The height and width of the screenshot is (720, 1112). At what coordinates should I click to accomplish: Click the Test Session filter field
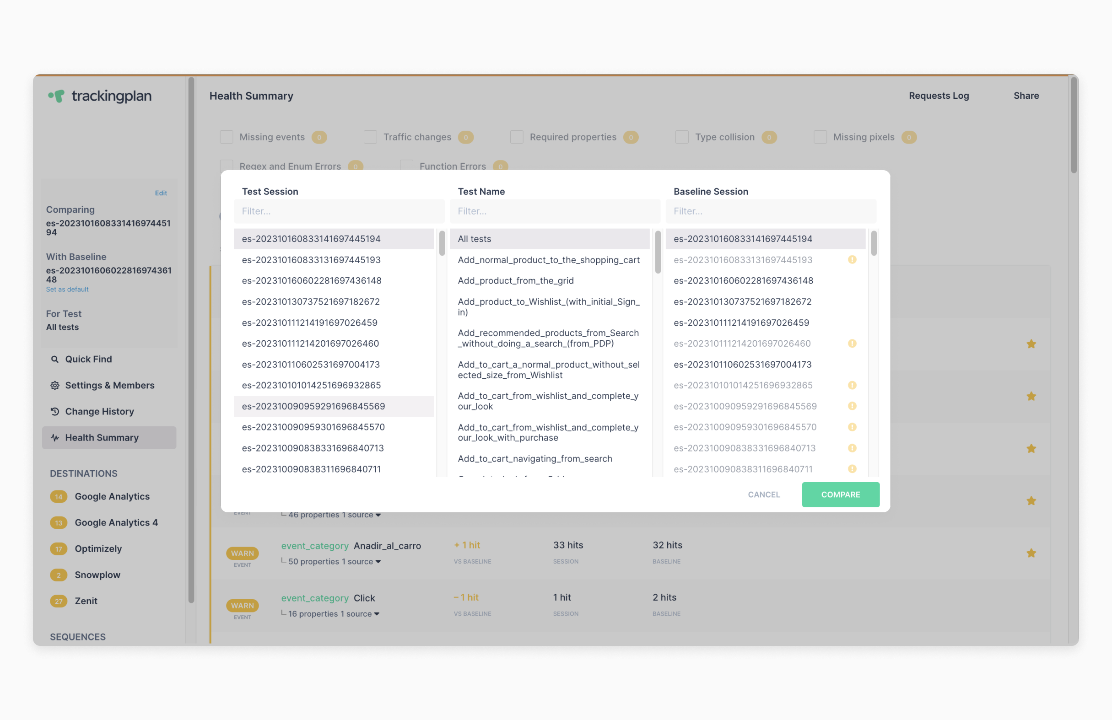coord(339,211)
